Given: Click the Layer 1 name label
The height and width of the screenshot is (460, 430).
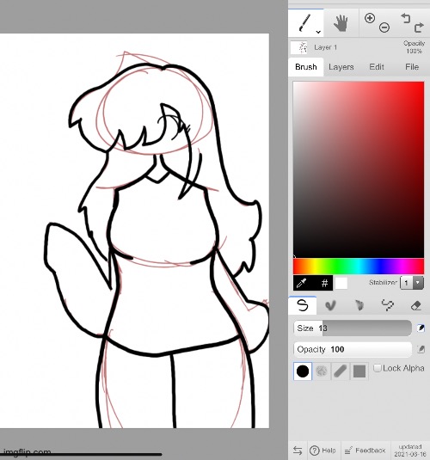Looking at the screenshot, I should pos(325,47).
